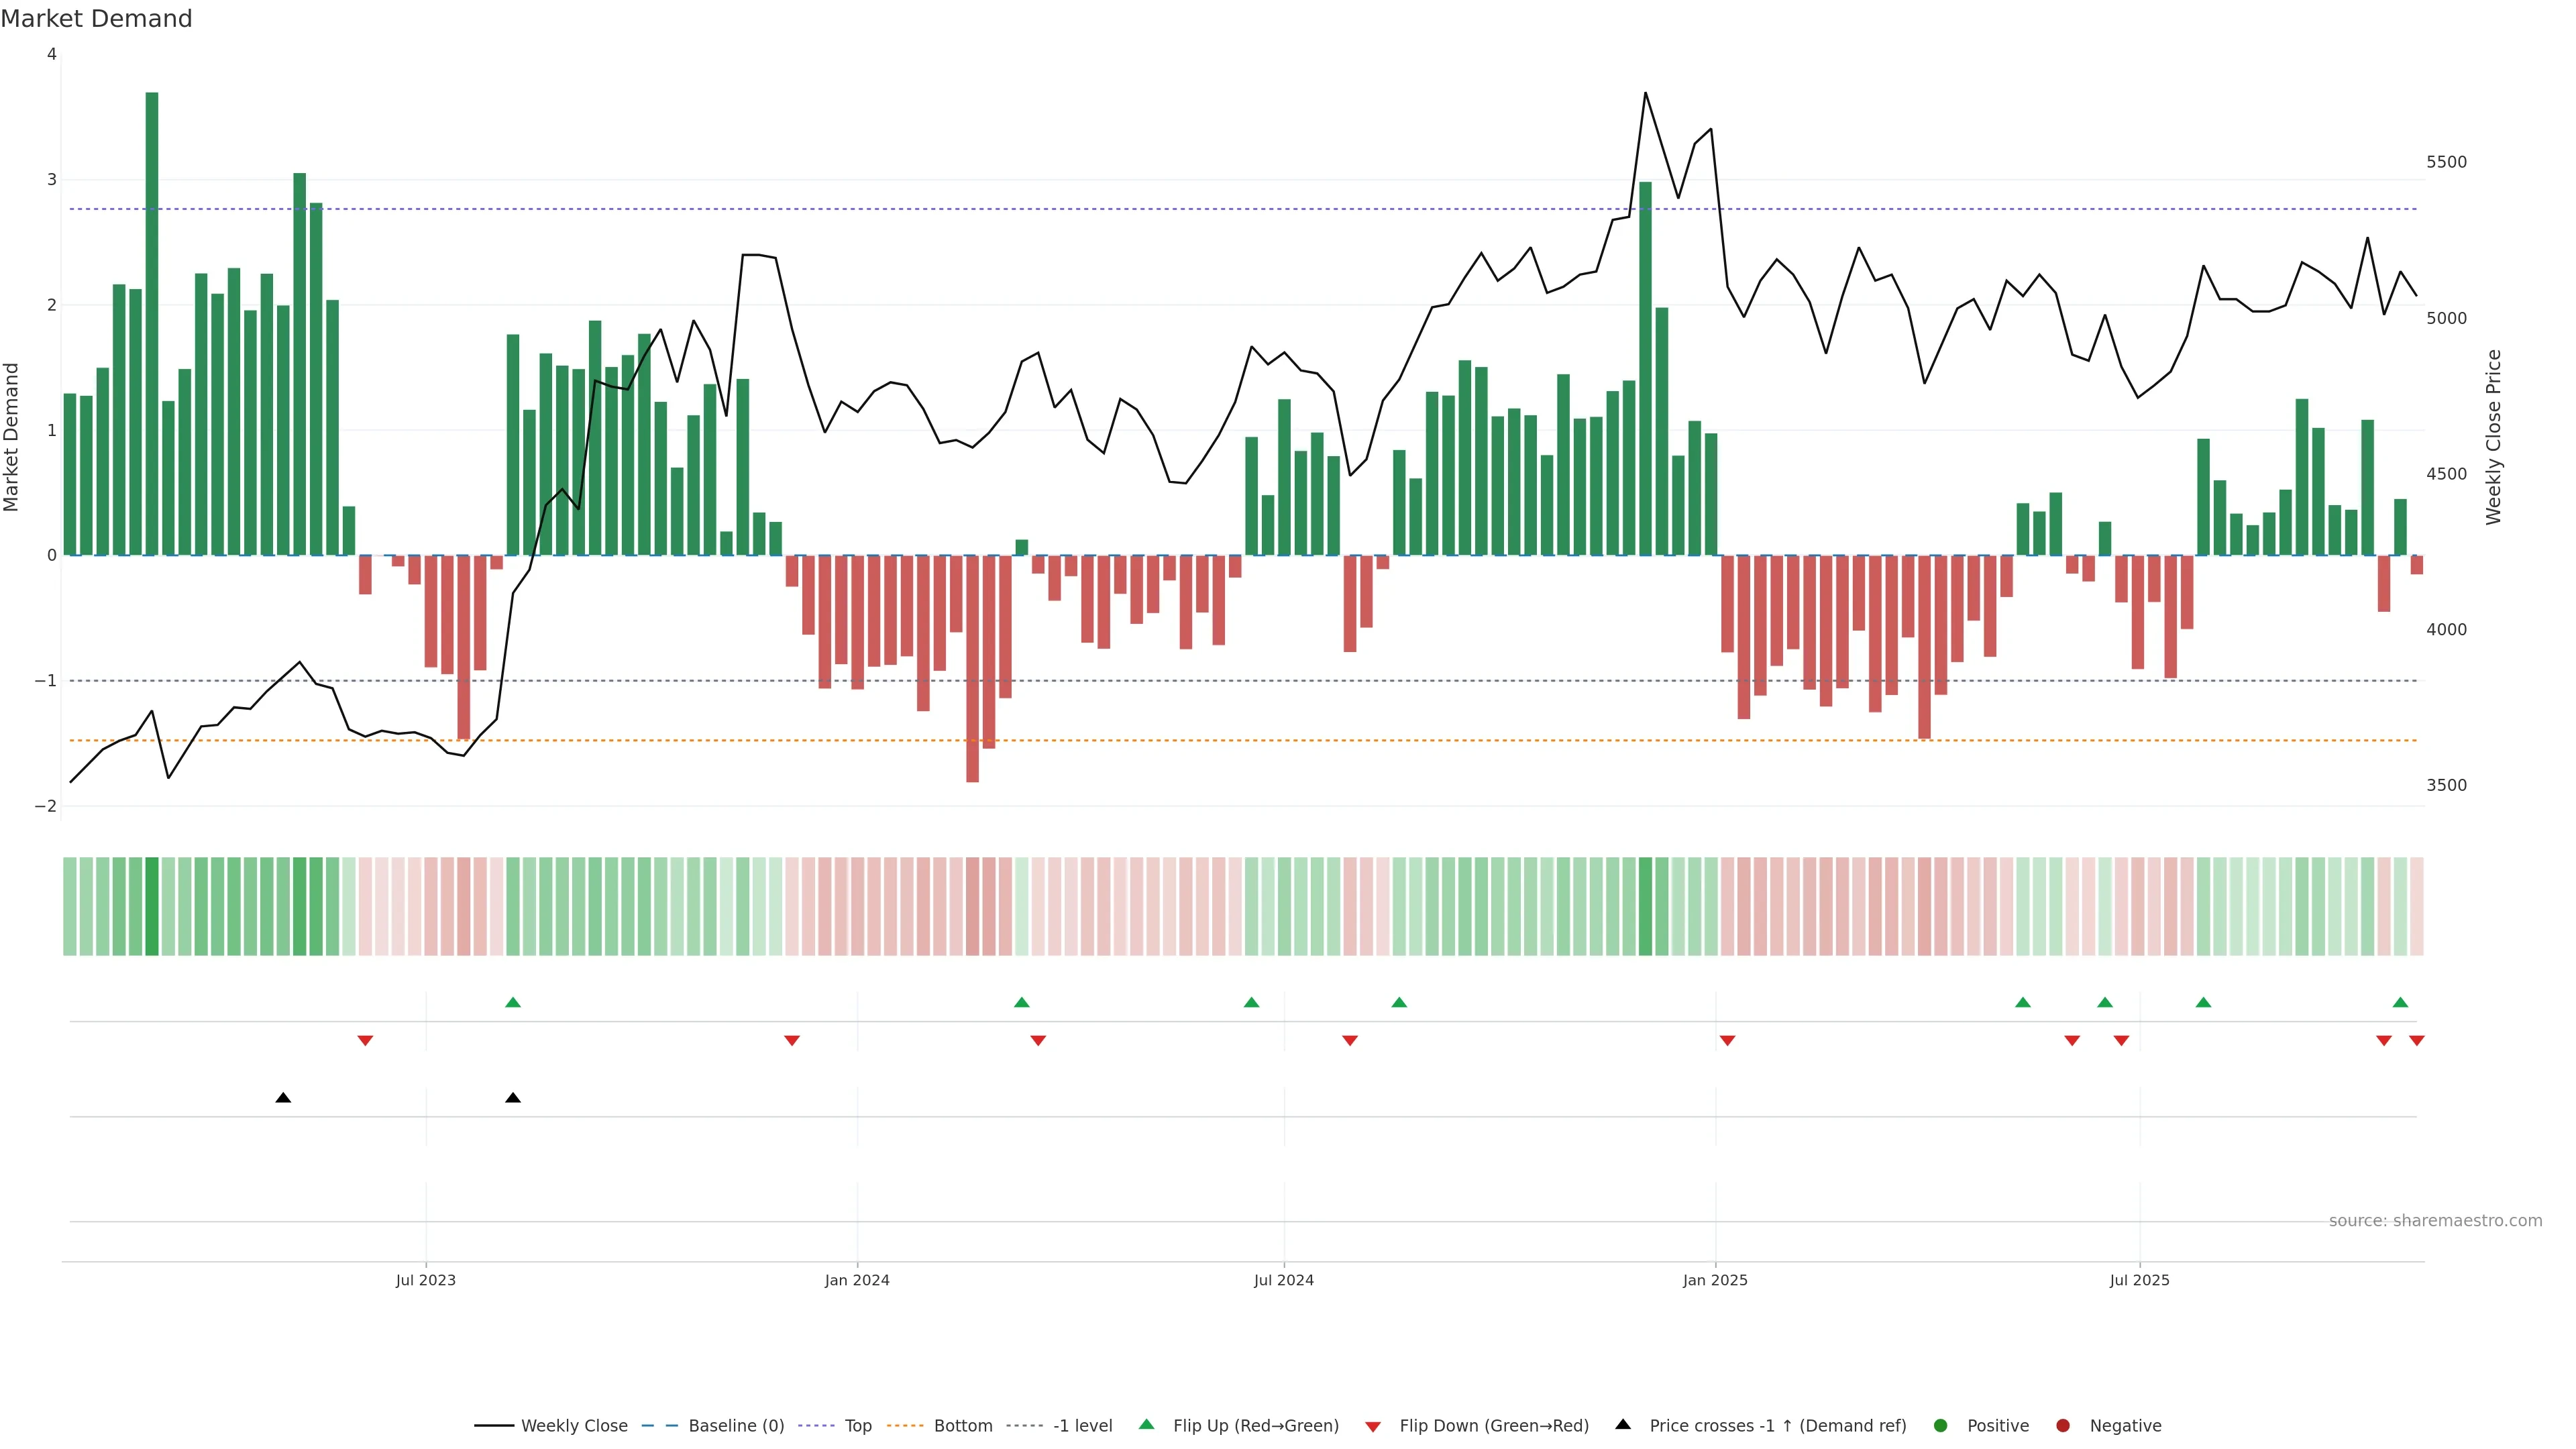
Task: Click the Weekly Close Price axis title
Action: pyautogui.click(x=2494, y=437)
